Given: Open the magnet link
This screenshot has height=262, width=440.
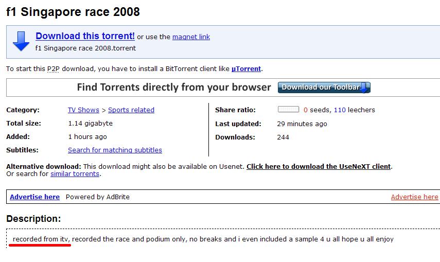Looking at the screenshot, I should 191,37.
